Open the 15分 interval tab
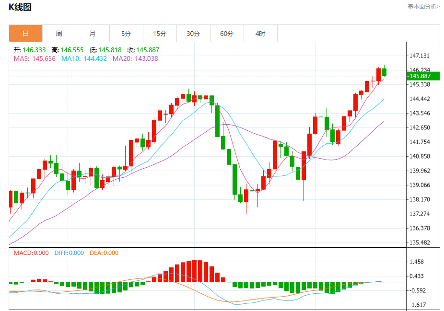Image resolution: width=444 pixels, height=311 pixels. (160, 34)
